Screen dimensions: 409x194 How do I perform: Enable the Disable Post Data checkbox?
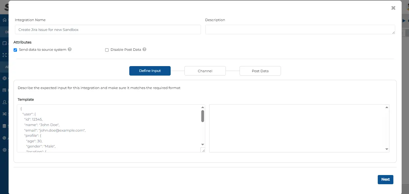point(107,50)
